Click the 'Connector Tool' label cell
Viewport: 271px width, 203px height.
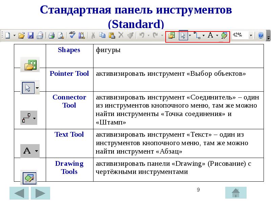(x=69, y=110)
